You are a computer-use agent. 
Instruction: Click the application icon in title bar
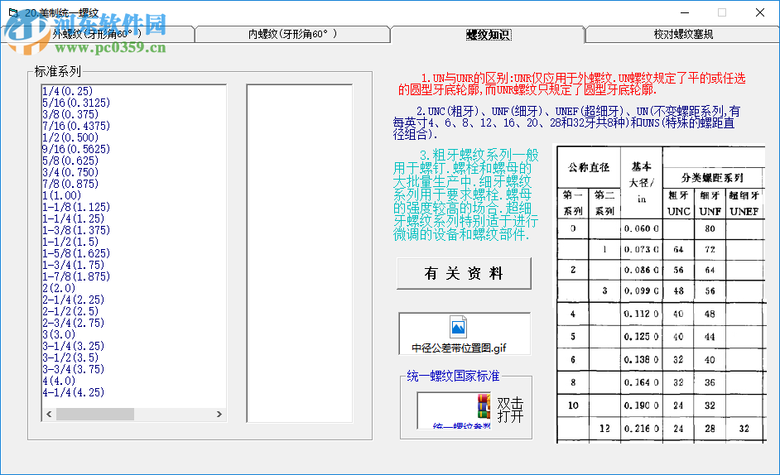point(13,12)
